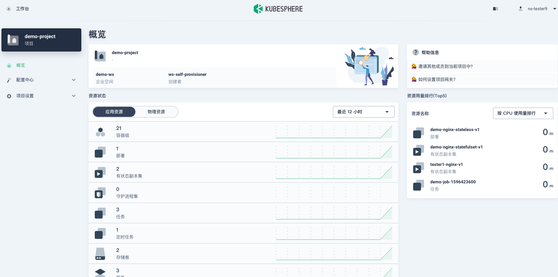Open demo-nginx-statefulset-v1 link

coord(456,147)
